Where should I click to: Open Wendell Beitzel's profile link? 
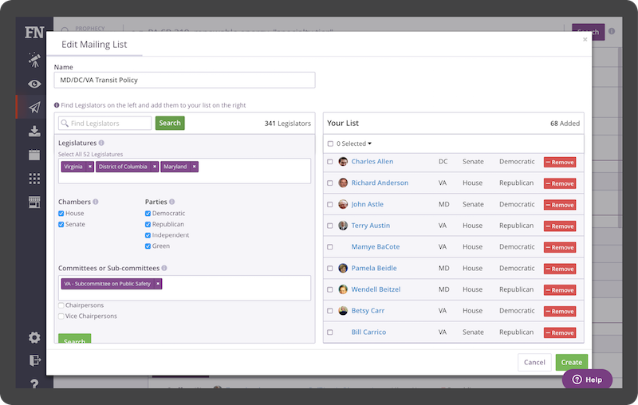tap(376, 289)
